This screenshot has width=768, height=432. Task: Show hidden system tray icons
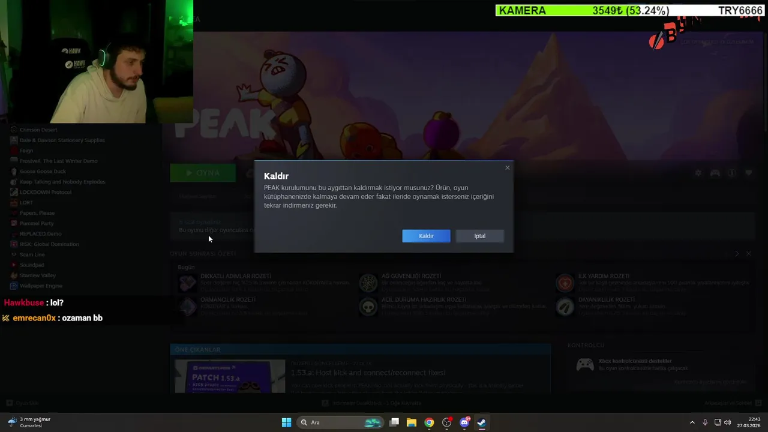coord(692,422)
